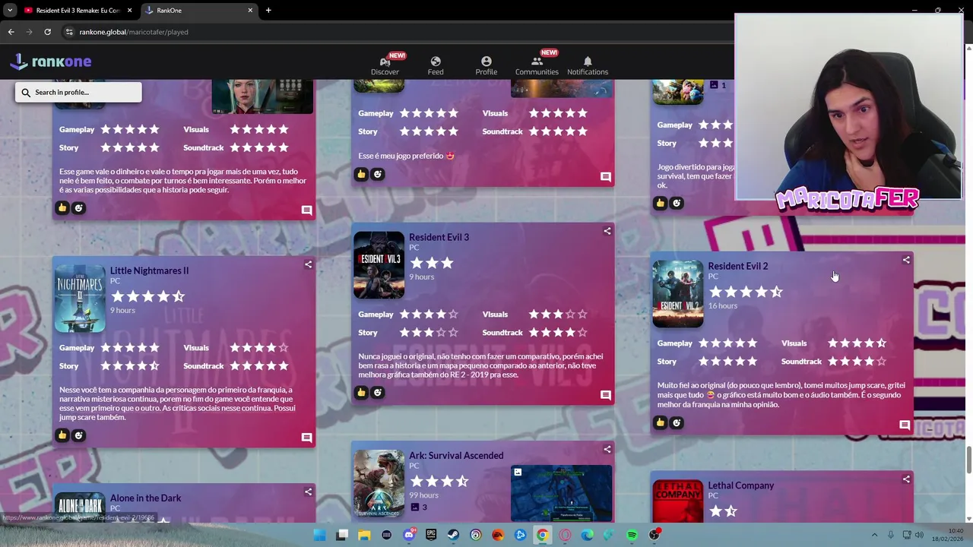Click the Resident Evil 3 cover art
Screen dimensions: 973x547
tap(379, 265)
